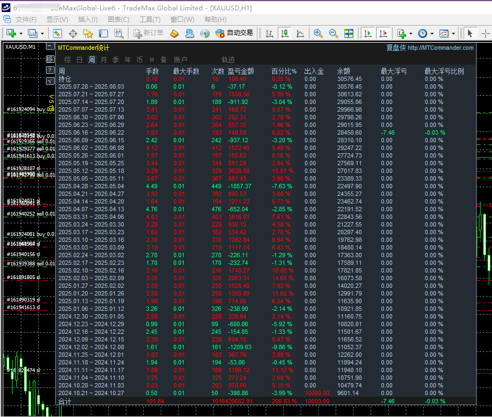Screen dimensions: 492x417
Task: Expand the new chart dropdown arrow
Action: [21, 33]
